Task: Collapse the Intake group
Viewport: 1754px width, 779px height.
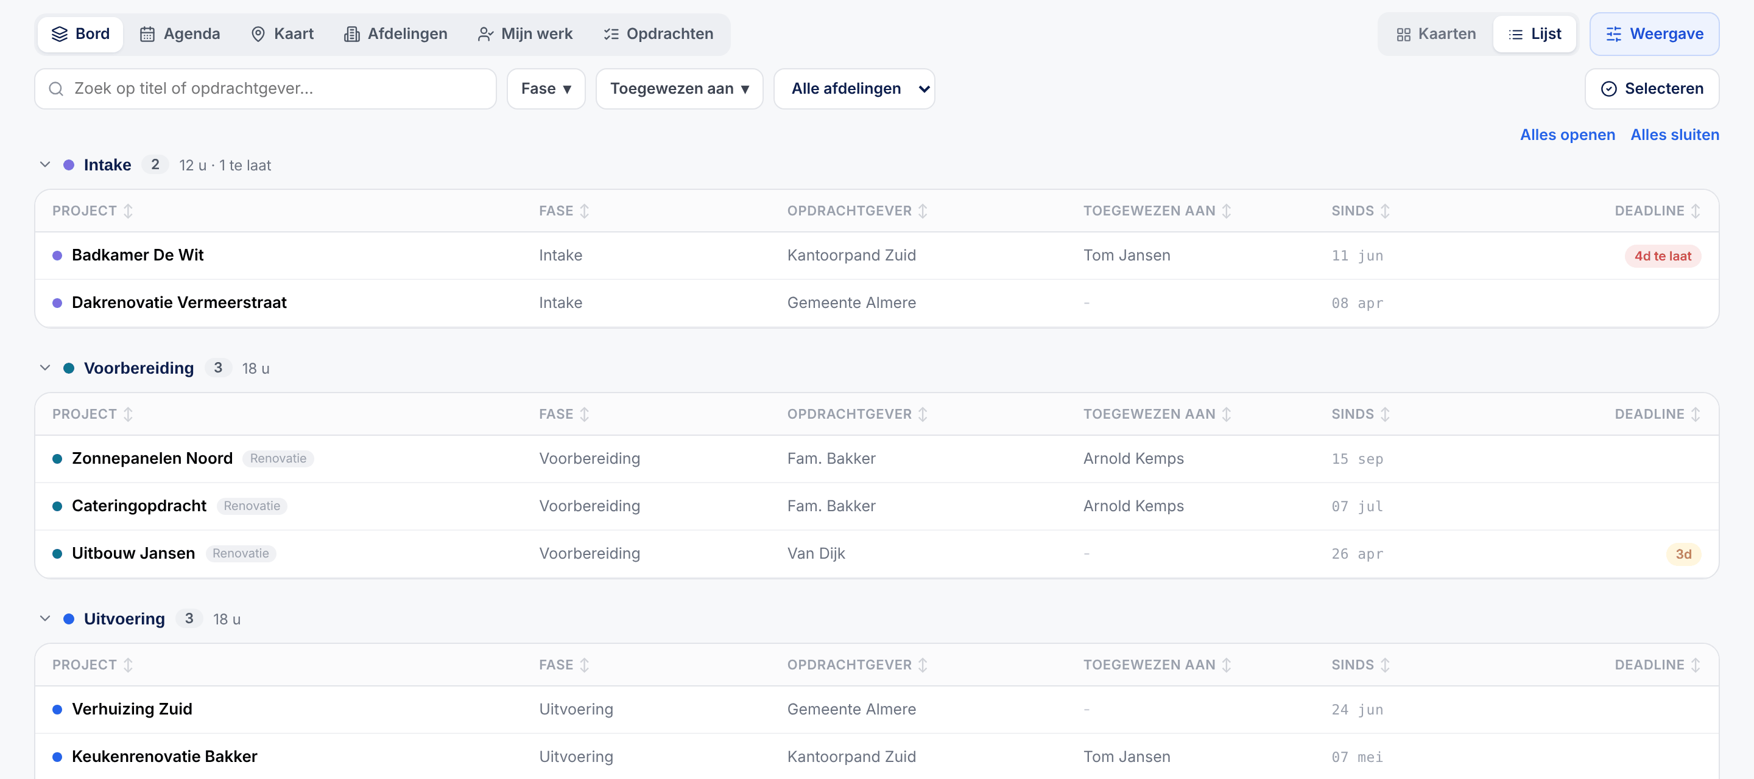Action: [x=45, y=165]
